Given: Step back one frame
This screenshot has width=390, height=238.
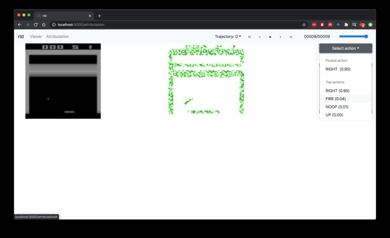Looking at the screenshot, I should [260, 37].
